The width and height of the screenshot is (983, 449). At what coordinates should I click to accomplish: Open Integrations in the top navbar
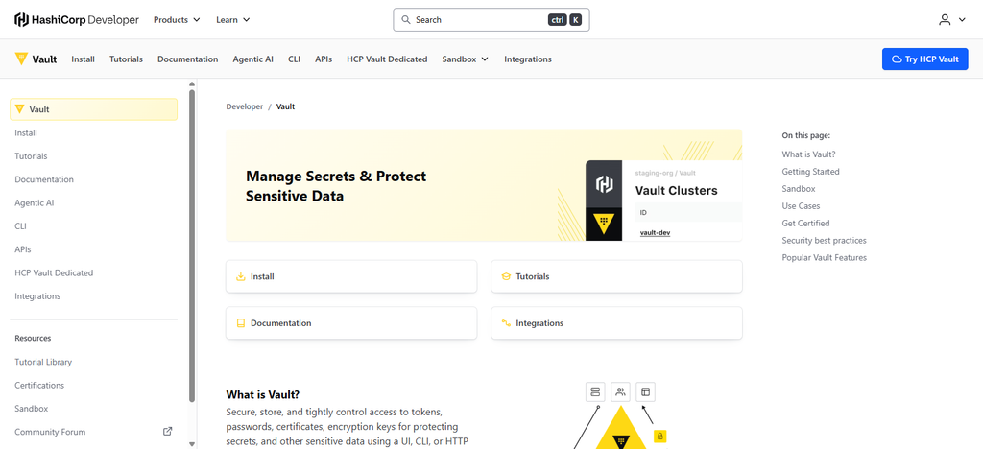528,59
